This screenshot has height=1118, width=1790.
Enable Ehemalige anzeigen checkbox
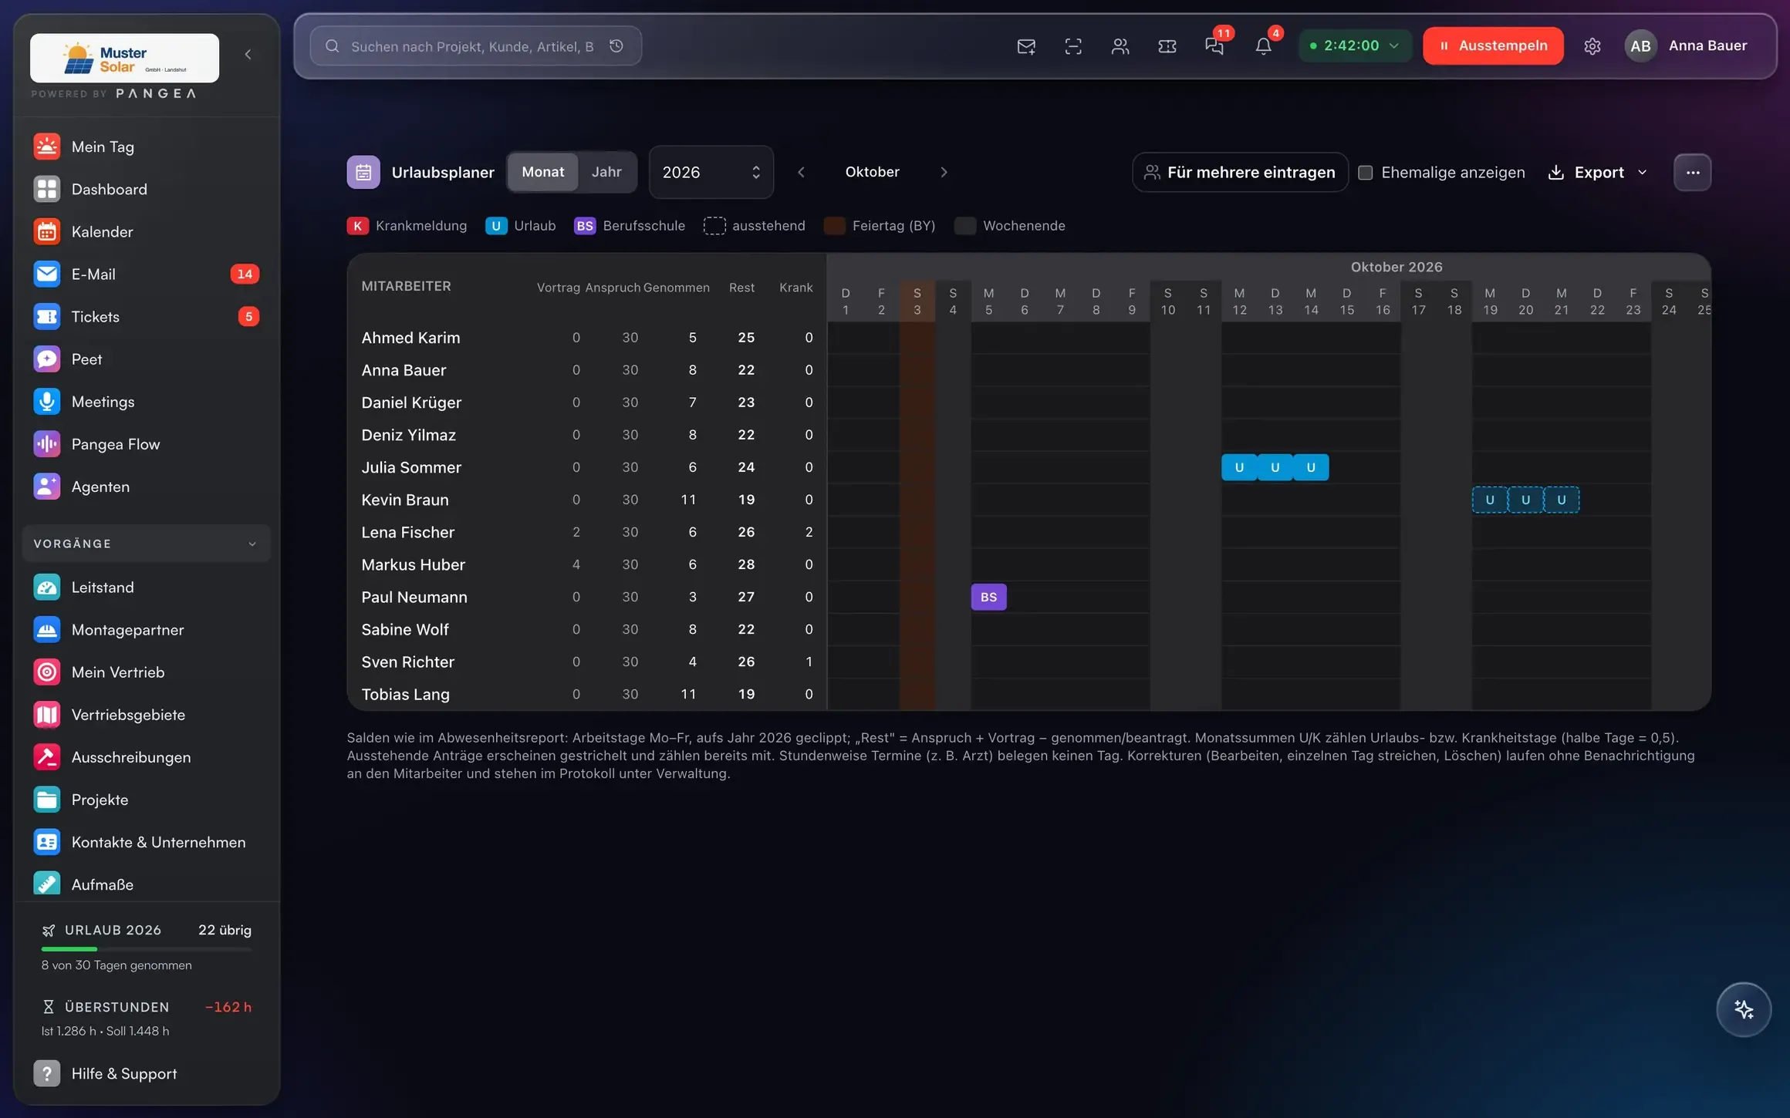(1365, 172)
